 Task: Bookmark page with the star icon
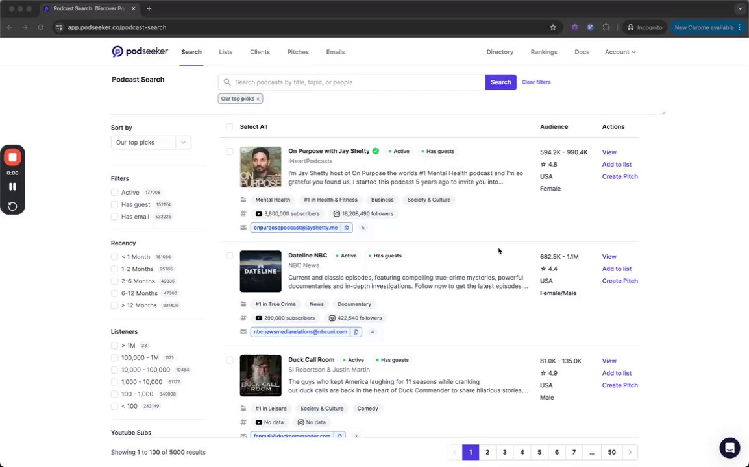(x=553, y=27)
